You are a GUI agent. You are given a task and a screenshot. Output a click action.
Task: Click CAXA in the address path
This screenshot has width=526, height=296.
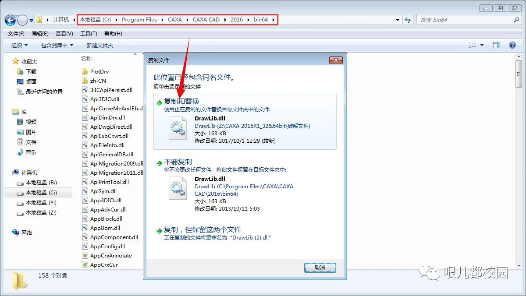[x=174, y=20]
